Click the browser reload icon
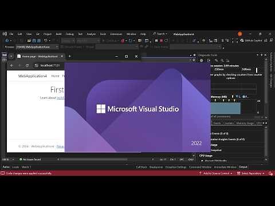 click(x=27, y=65)
